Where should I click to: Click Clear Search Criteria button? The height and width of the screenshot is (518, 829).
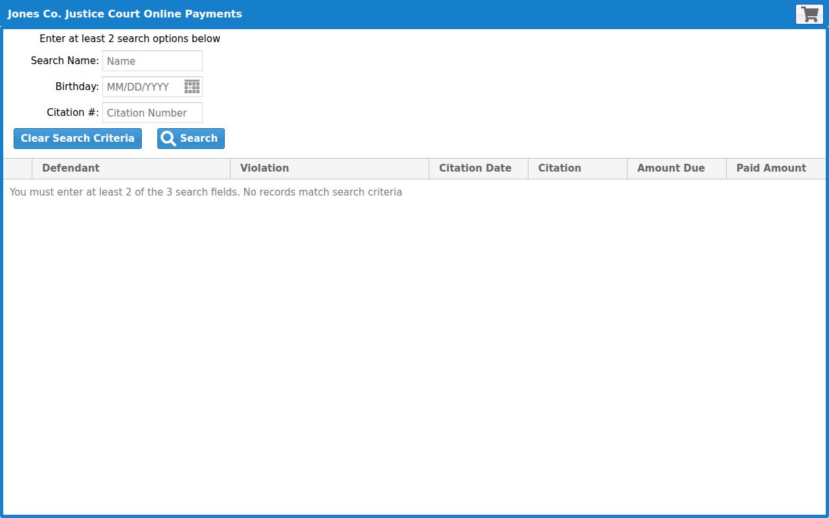pos(78,139)
